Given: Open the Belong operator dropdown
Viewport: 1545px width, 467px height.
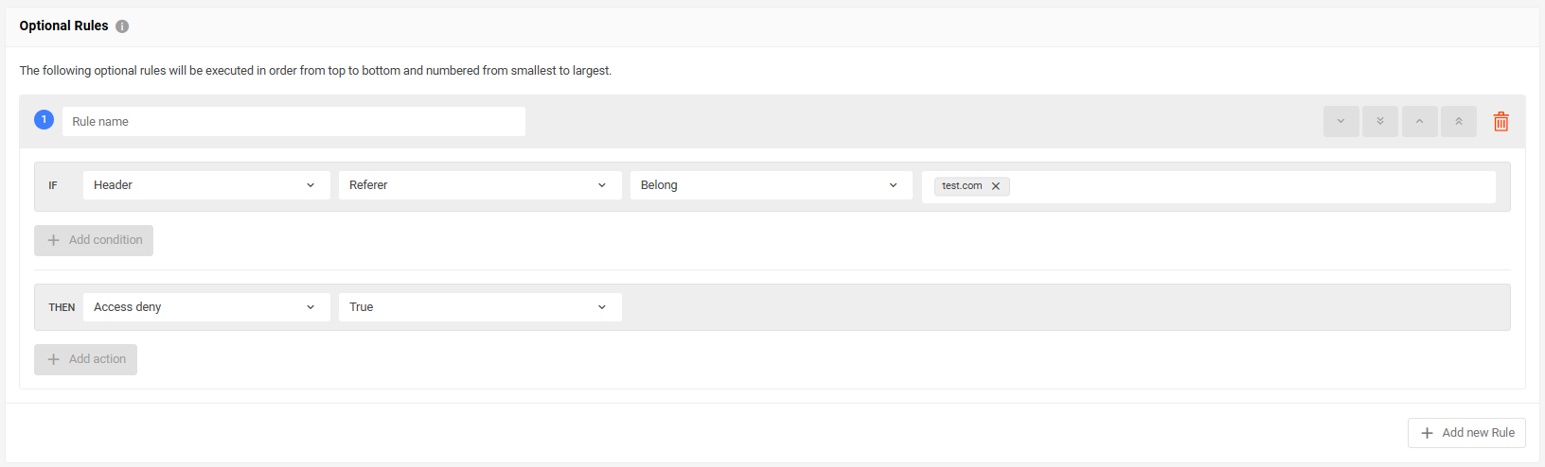Looking at the screenshot, I should click(772, 185).
